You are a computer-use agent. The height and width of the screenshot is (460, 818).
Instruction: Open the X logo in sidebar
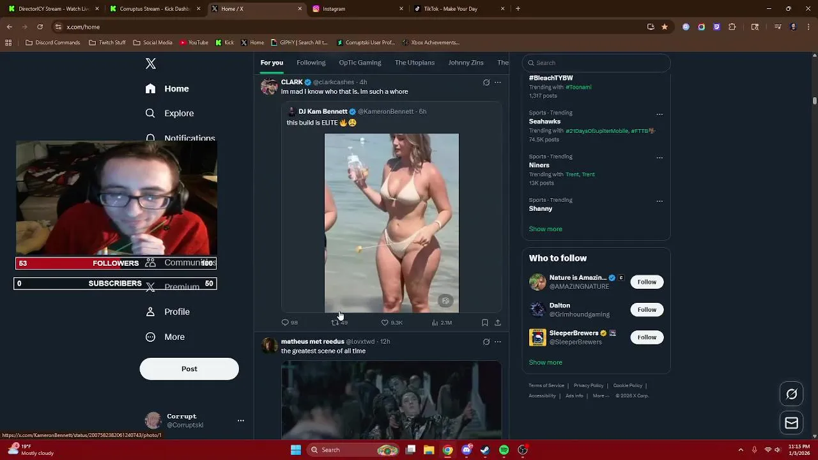[151, 63]
